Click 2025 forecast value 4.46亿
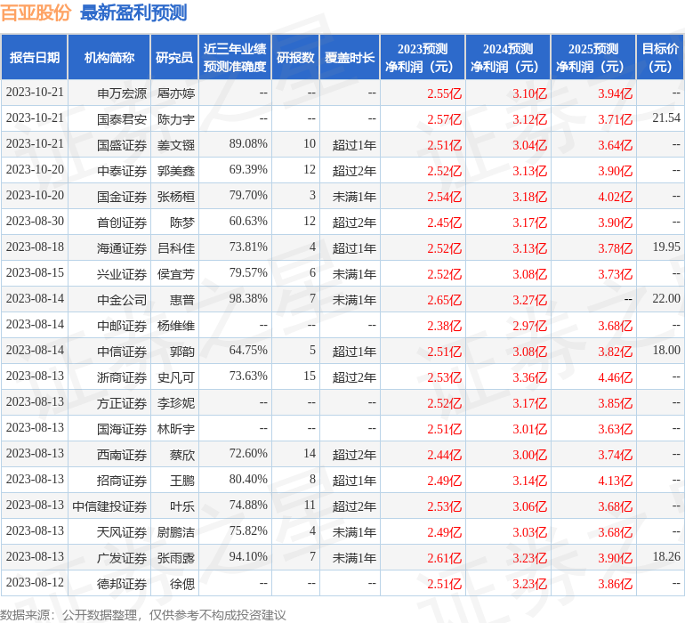This screenshot has height=623, width=685. (615, 377)
